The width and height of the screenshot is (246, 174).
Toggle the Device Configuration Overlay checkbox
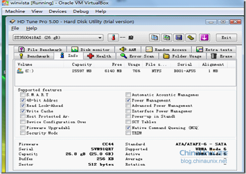[23, 122]
